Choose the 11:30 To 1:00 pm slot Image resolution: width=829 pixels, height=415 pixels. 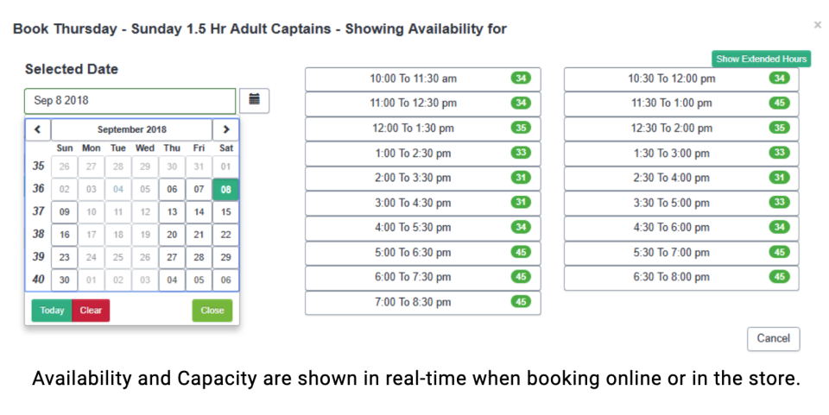click(x=681, y=104)
